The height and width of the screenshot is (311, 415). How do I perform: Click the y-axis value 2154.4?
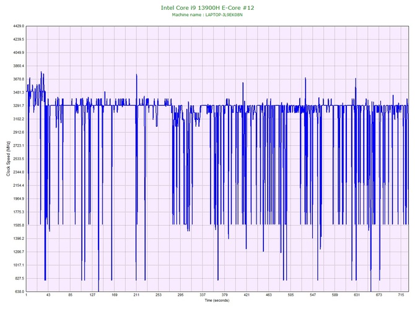point(19,185)
